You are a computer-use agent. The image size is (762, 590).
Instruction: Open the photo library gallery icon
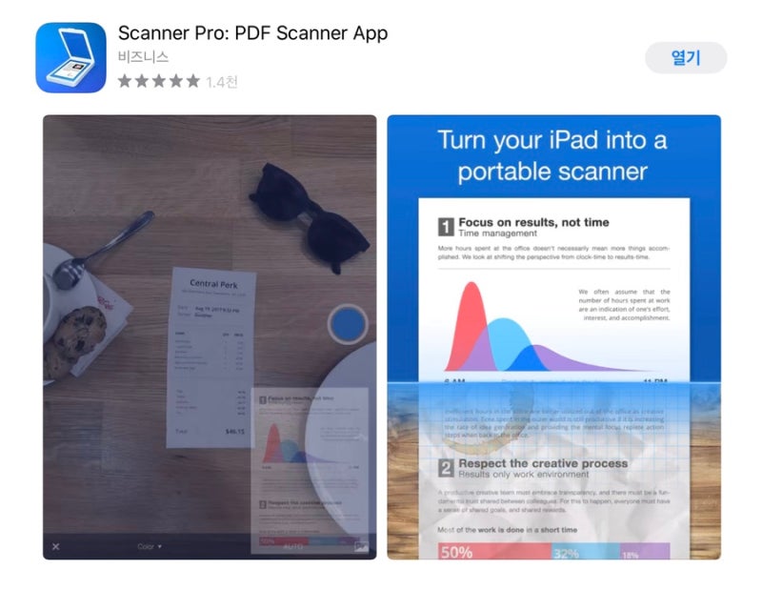click(x=361, y=547)
